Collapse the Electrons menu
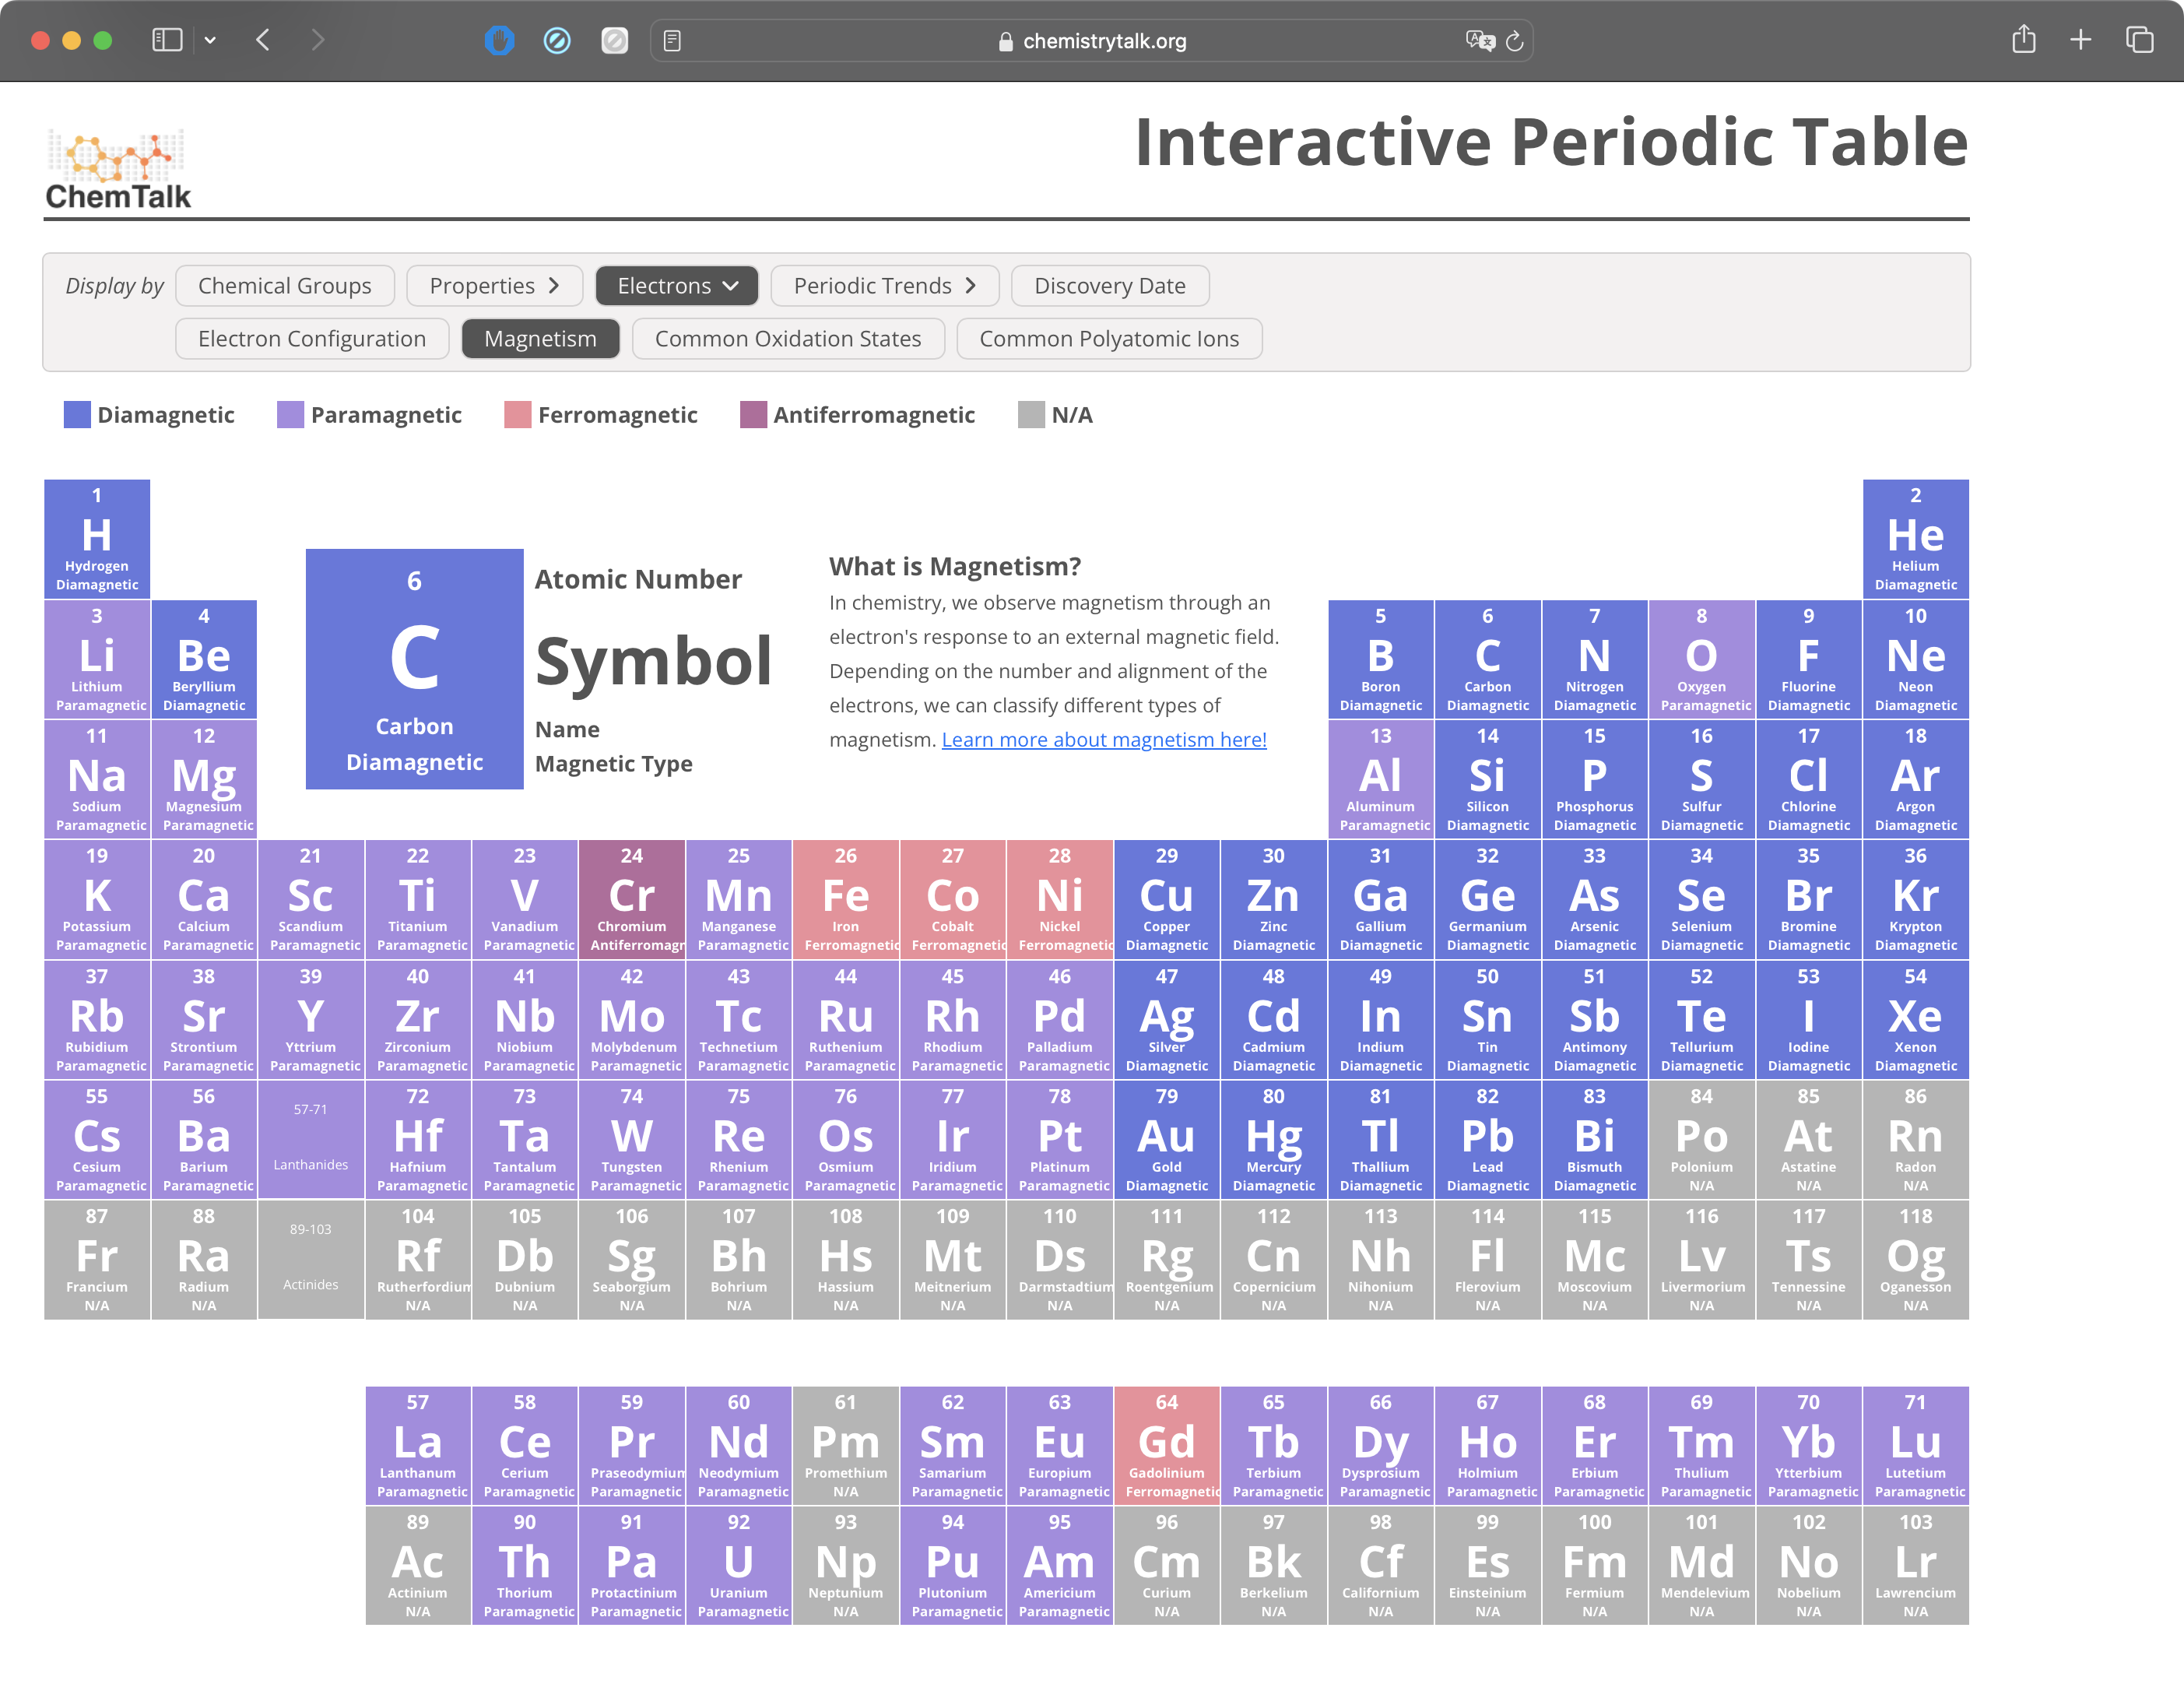 pos(677,286)
